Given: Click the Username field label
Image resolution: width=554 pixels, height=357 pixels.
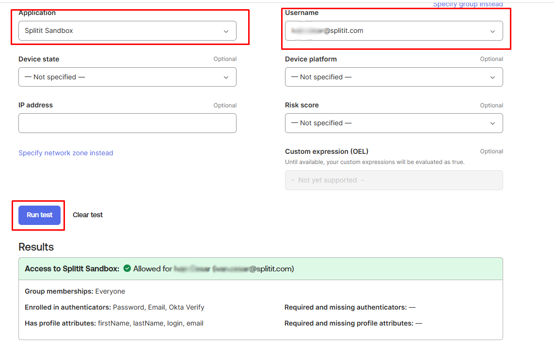Looking at the screenshot, I should [302, 13].
